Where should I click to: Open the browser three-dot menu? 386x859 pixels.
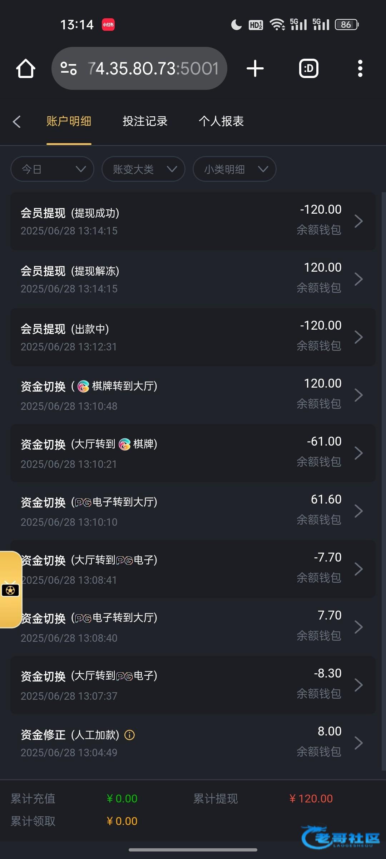pos(360,68)
